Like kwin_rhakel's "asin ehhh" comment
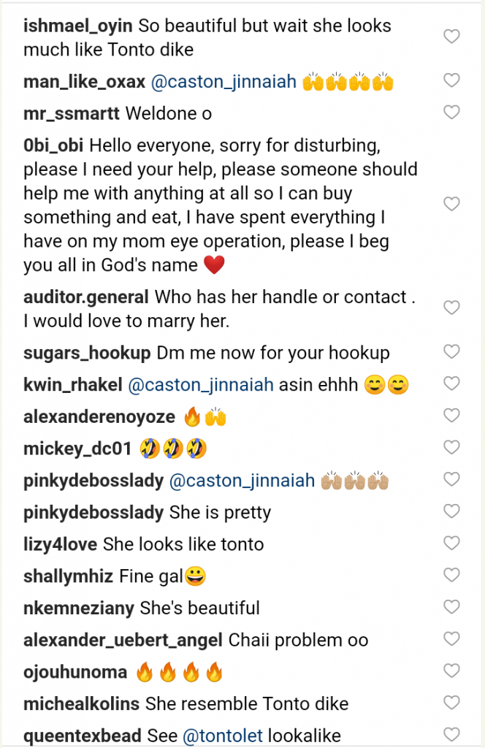Screen dimensions: 485x748 452,384
